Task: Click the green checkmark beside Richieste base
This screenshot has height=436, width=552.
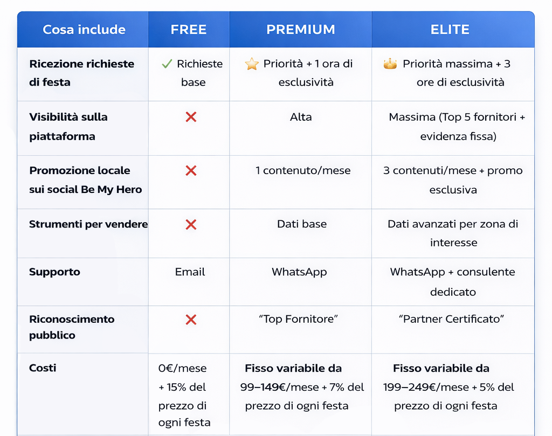Action: coord(167,64)
